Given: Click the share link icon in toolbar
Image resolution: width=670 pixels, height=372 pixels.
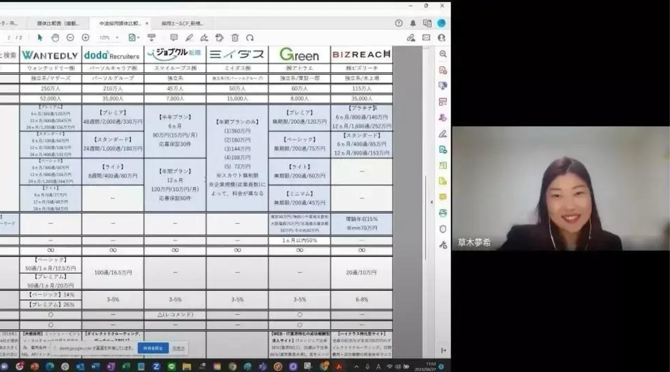Looking at the screenshot, I should [x=411, y=38].
